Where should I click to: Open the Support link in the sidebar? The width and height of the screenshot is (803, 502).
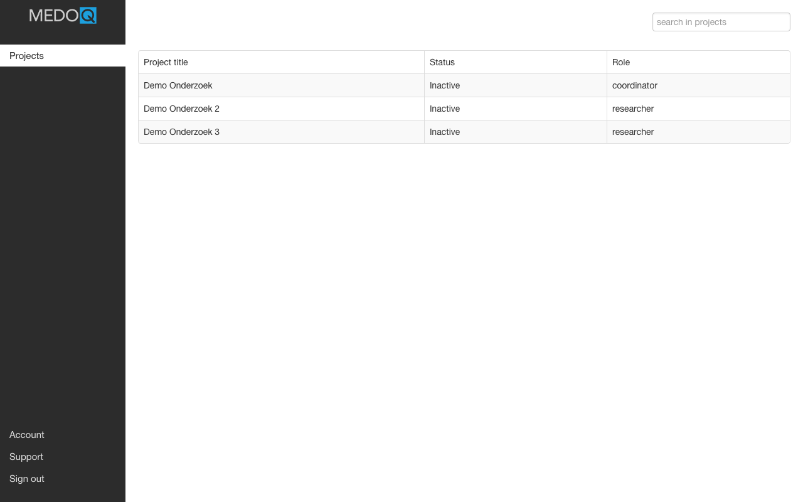click(x=26, y=457)
